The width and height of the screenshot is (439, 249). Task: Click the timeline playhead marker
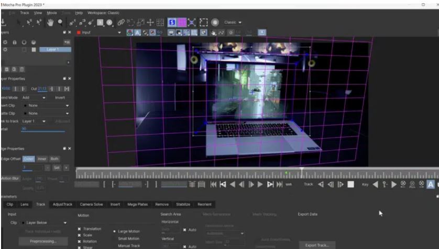point(302,169)
